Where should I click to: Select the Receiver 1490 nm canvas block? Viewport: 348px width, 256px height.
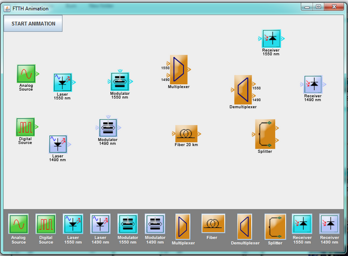point(313,84)
